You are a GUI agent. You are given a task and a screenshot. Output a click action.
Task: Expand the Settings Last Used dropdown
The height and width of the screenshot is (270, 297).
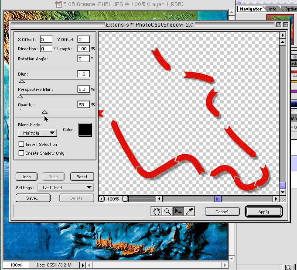coord(65,187)
